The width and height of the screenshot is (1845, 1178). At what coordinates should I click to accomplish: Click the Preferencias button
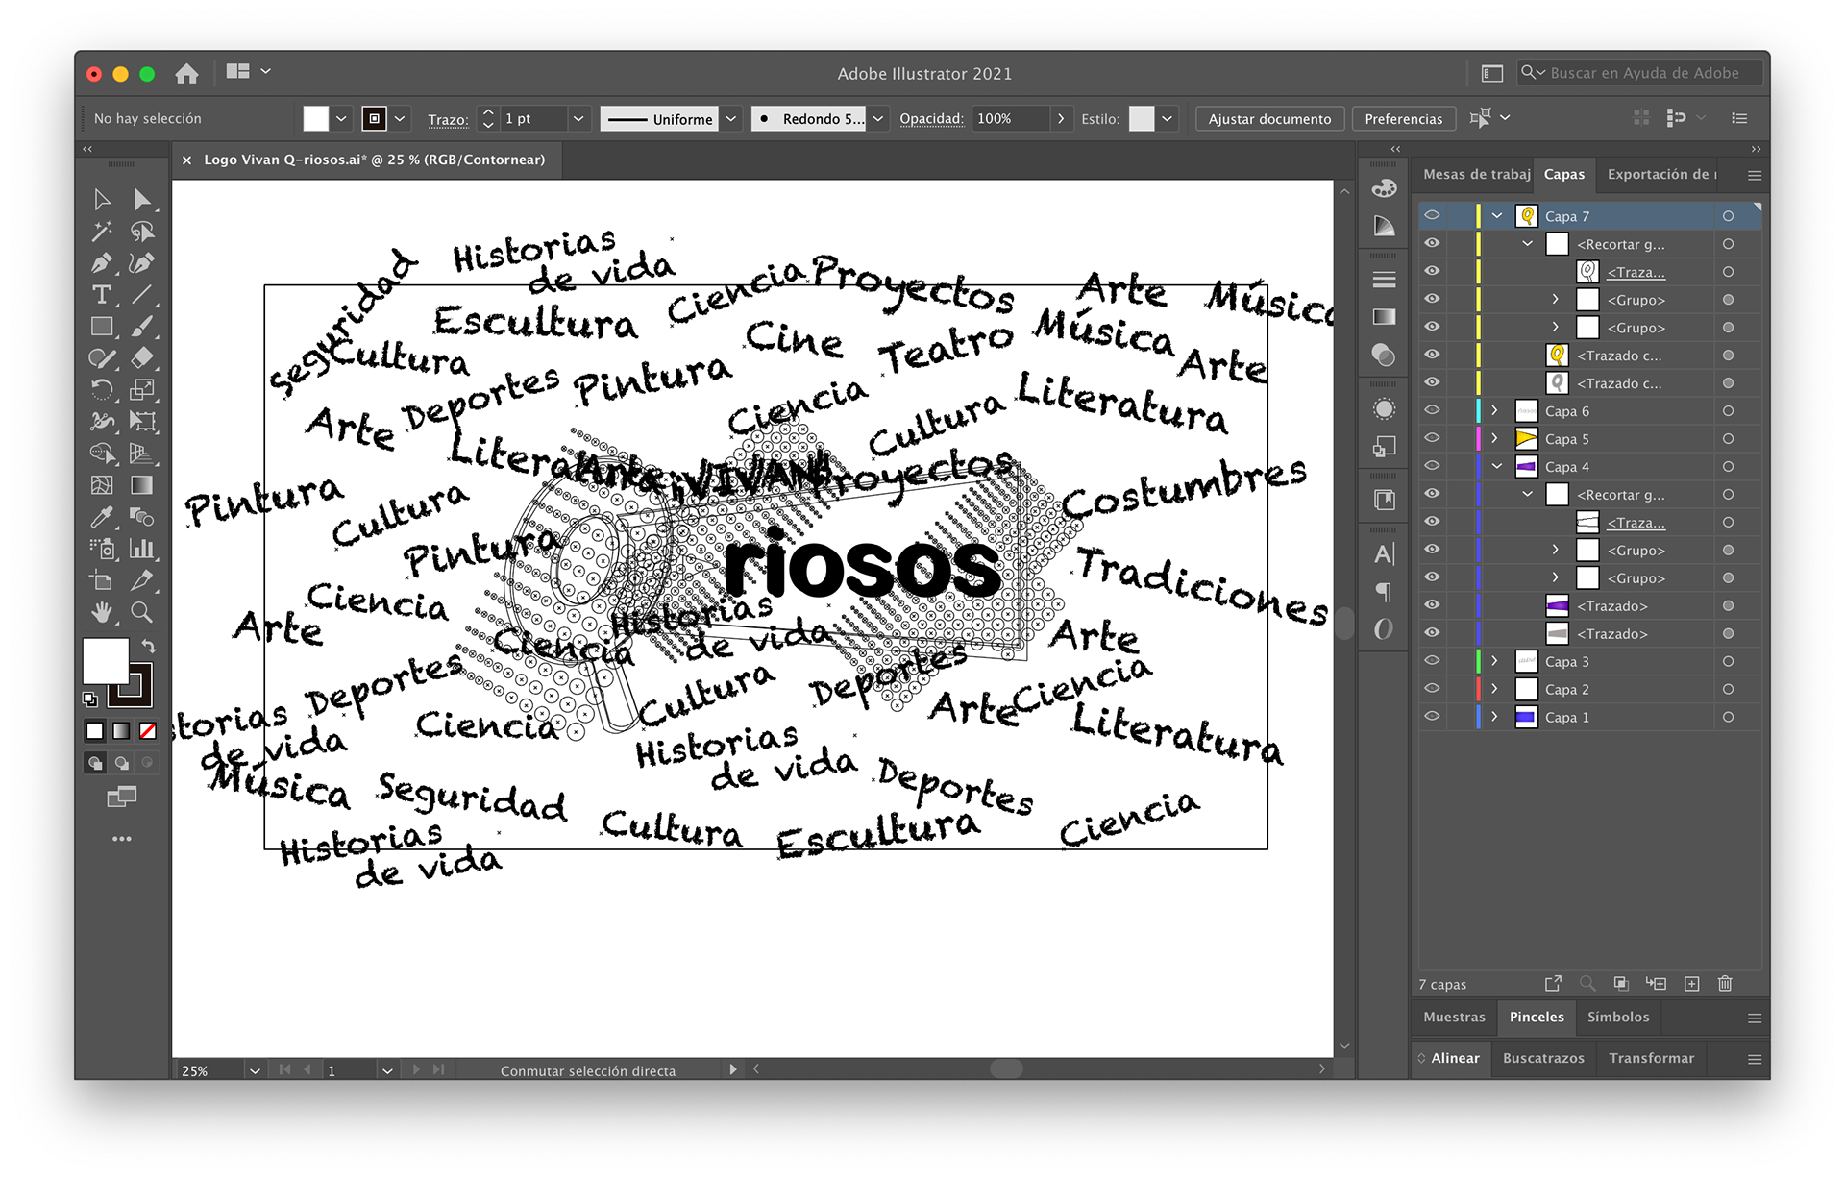1403,119
